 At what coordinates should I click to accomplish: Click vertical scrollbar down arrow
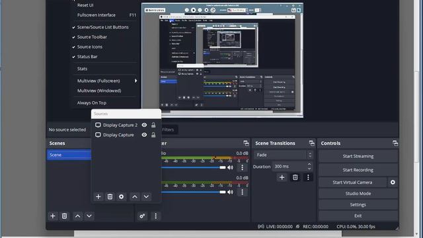click(416, 234)
